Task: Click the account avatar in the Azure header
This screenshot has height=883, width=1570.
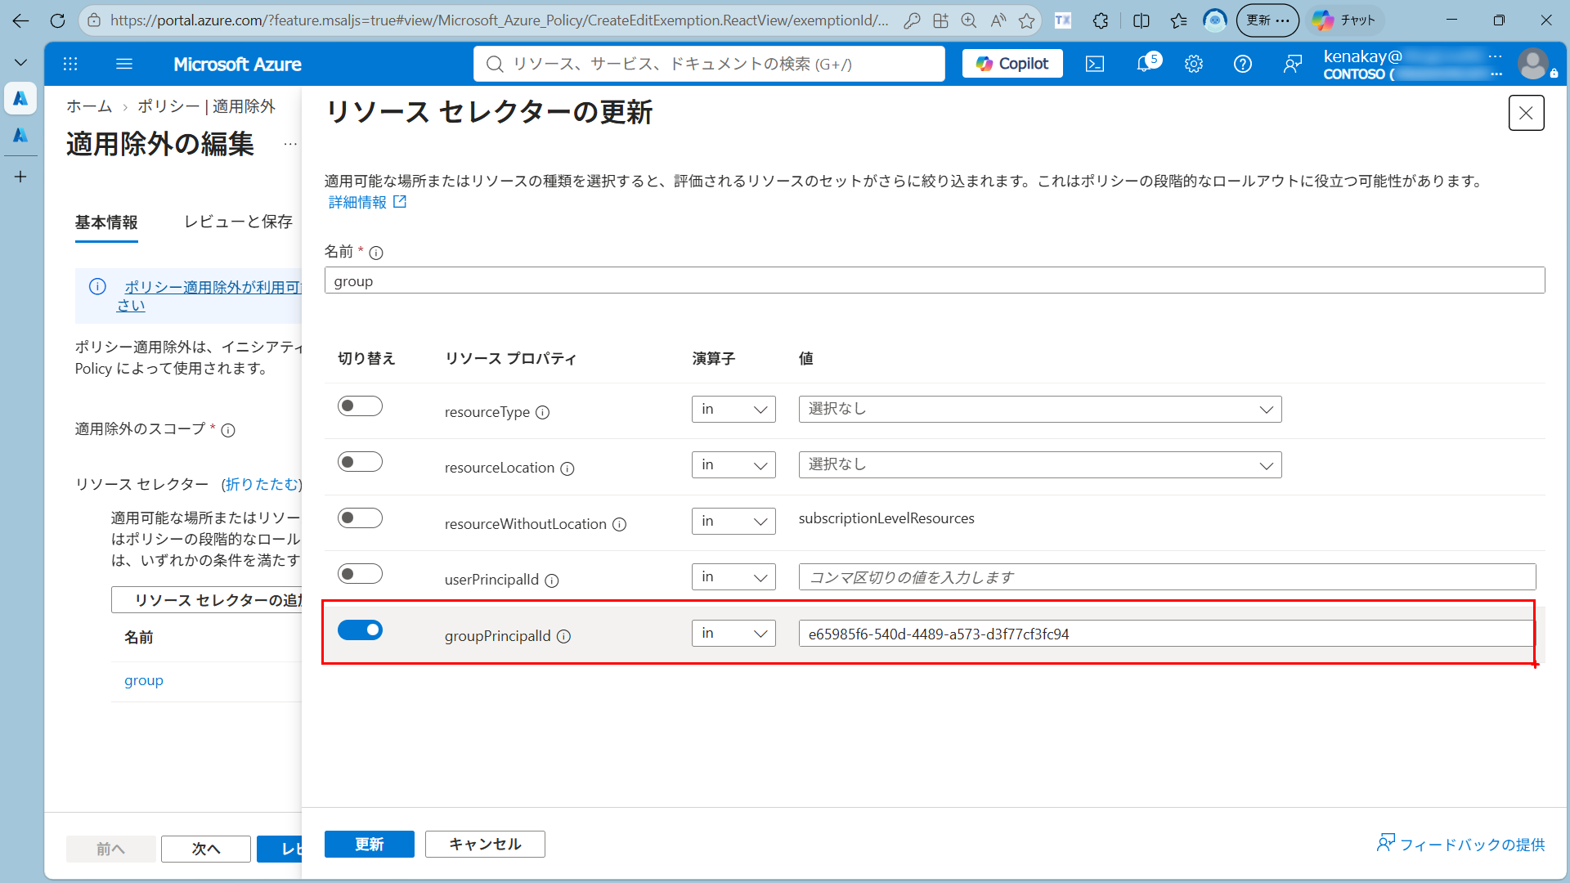Action: point(1532,64)
